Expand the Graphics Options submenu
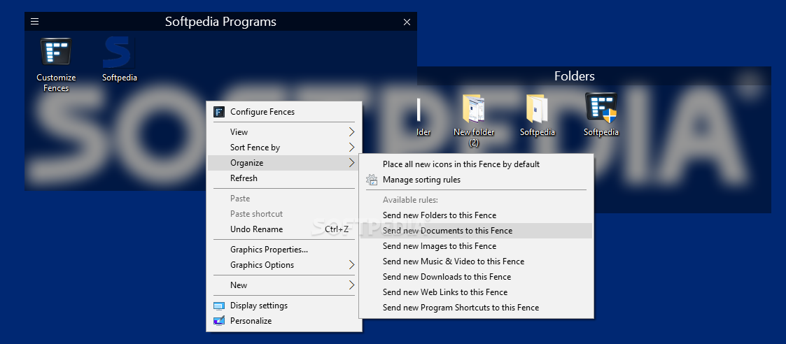The width and height of the screenshot is (786, 344). pyautogui.click(x=284, y=265)
